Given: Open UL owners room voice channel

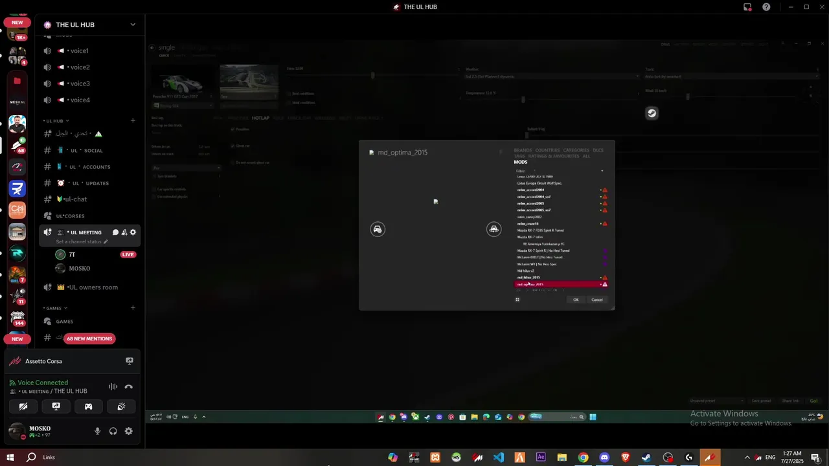Looking at the screenshot, I should point(89,287).
